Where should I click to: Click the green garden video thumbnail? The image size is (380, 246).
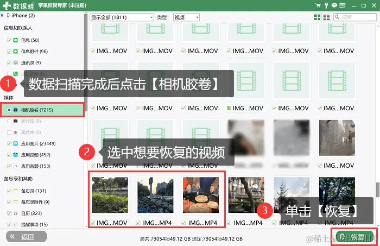point(110,195)
